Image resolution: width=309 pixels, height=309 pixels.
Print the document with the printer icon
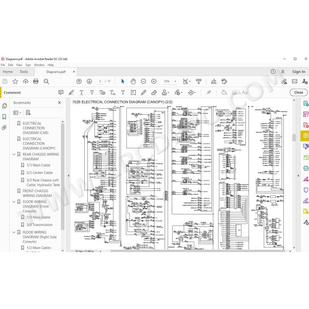pyautogui.click(x=36, y=81)
